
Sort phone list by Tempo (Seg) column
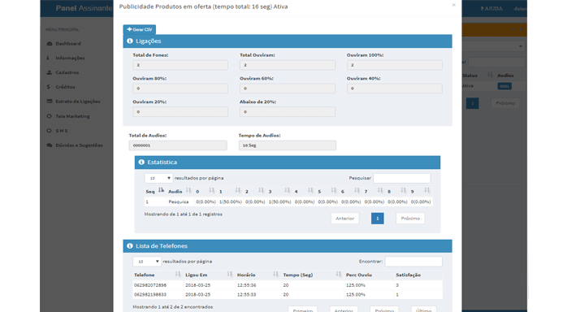(x=312, y=275)
